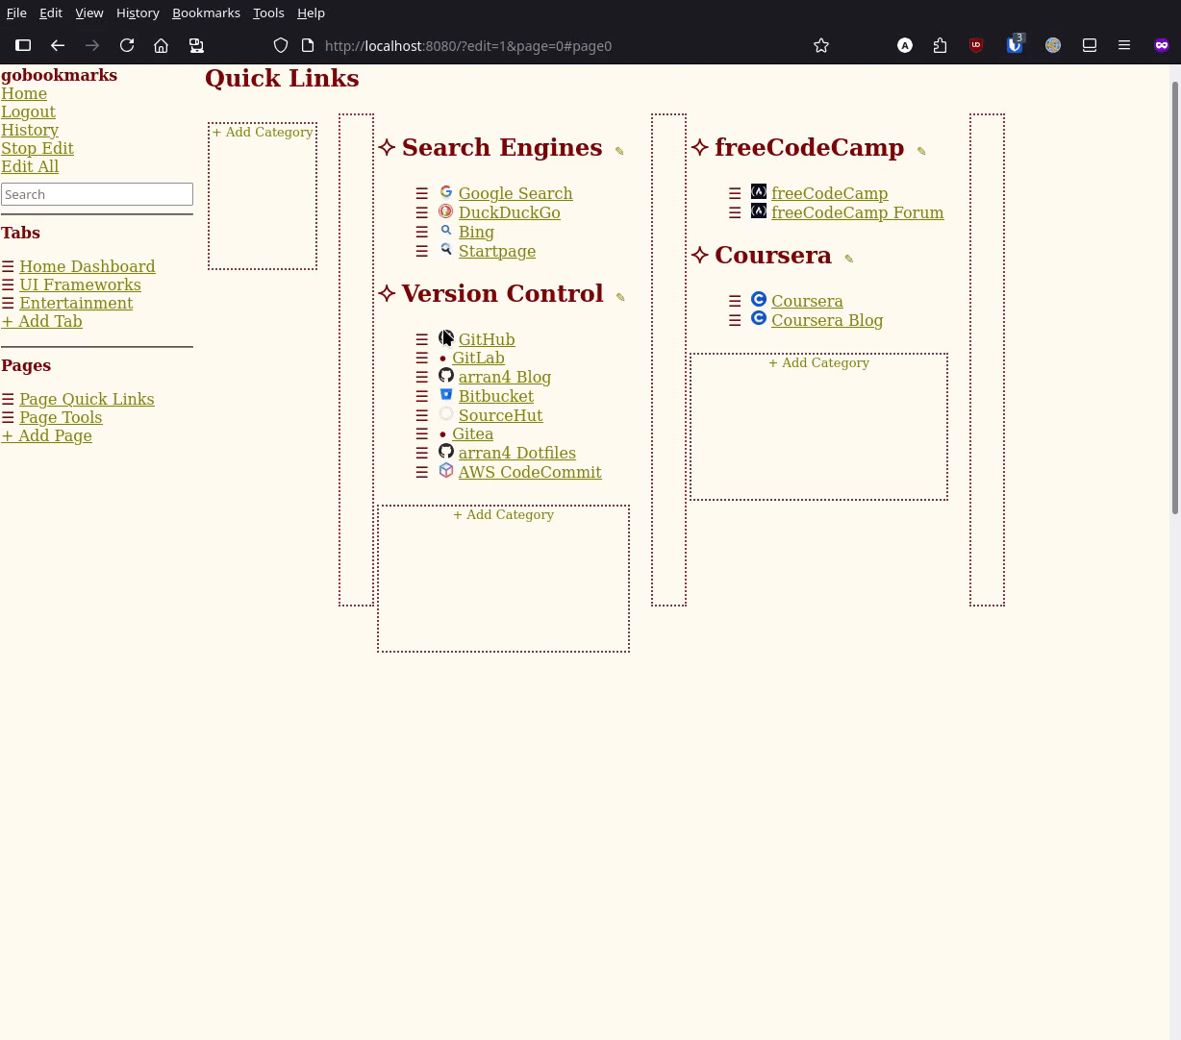
Task: Click the drag handle for Bitbucket row
Action: 422,396
